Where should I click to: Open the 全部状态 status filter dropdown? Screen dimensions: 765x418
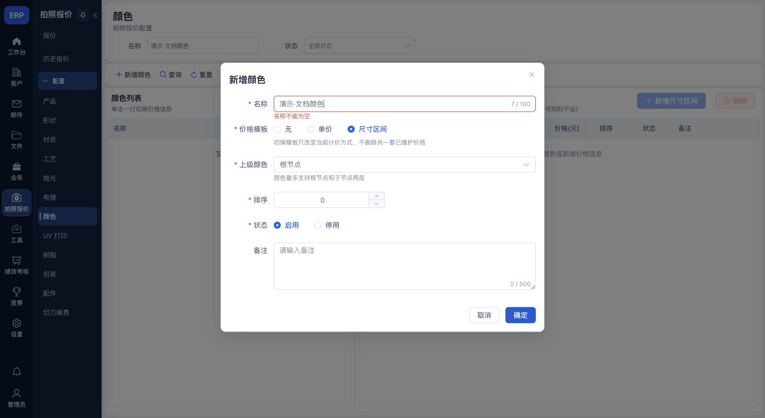click(359, 45)
